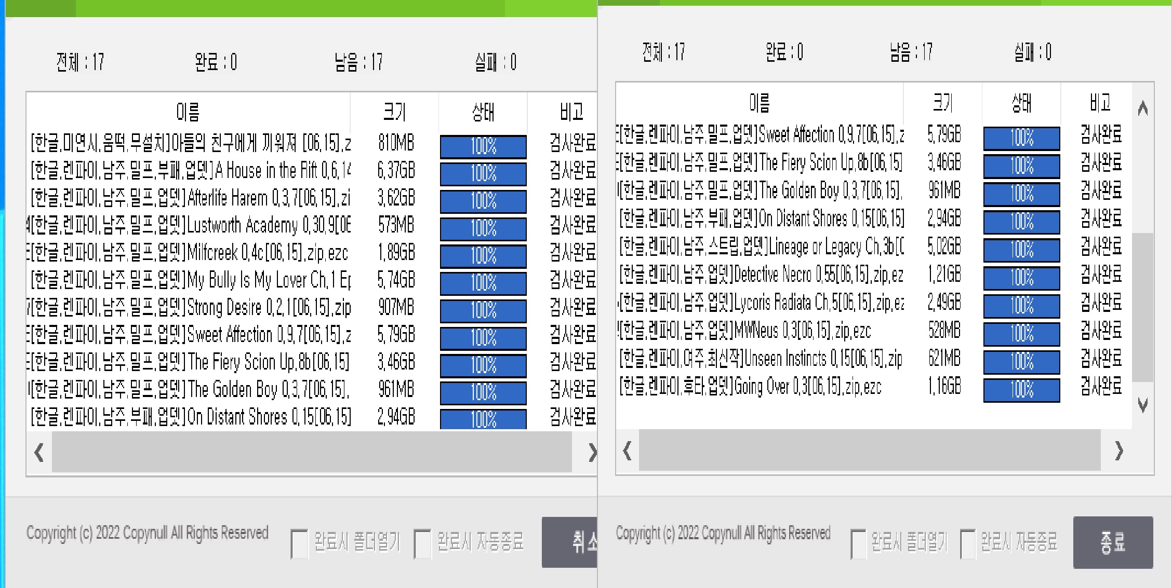1172x588 pixels.
Task: Click left scroll arrow in right window
Action: 627,450
